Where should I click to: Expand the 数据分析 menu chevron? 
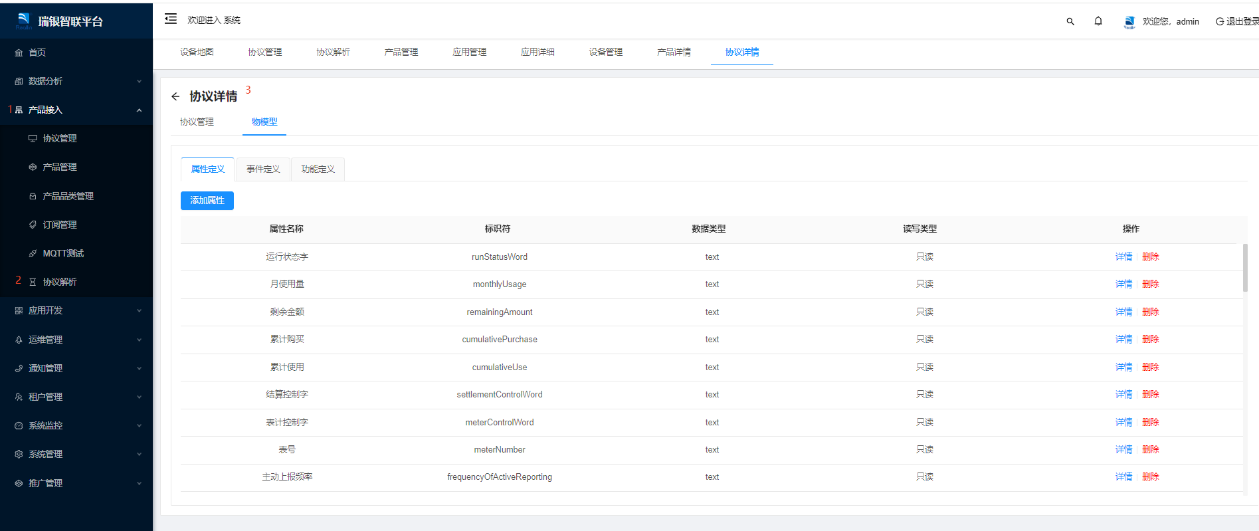139,81
